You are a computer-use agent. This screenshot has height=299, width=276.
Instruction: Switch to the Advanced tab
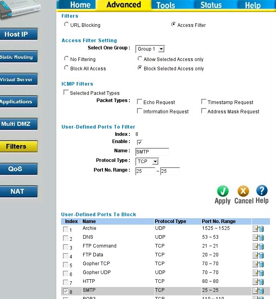[123, 4]
